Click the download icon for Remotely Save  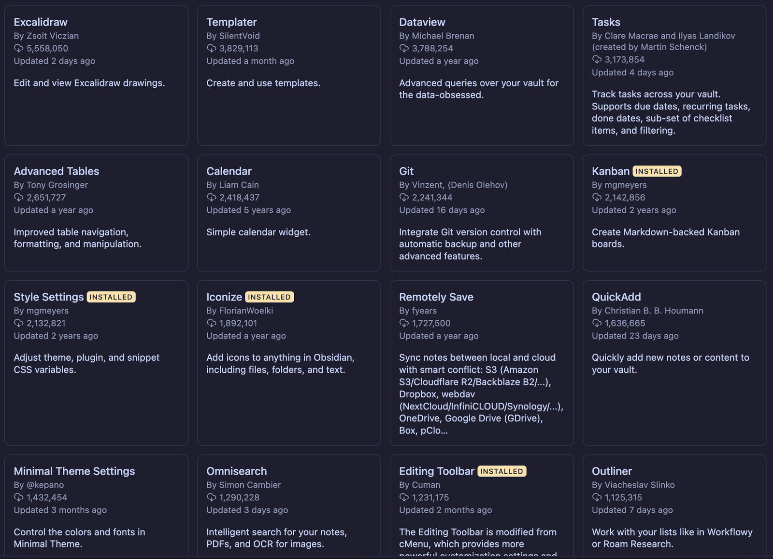click(x=404, y=323)
